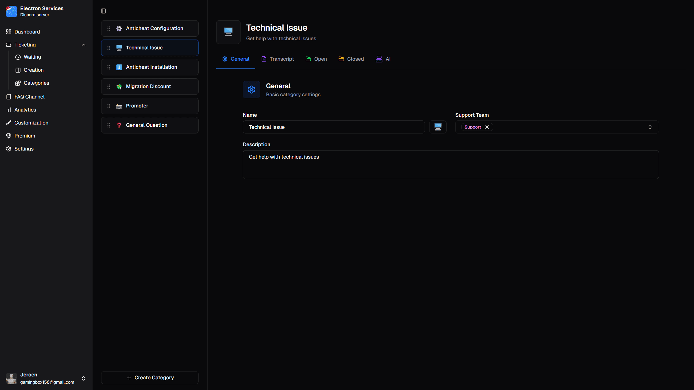Screen dimensions: 694x390
Task: Select the Dashboard sidebar icon
Action: point(8,32)
